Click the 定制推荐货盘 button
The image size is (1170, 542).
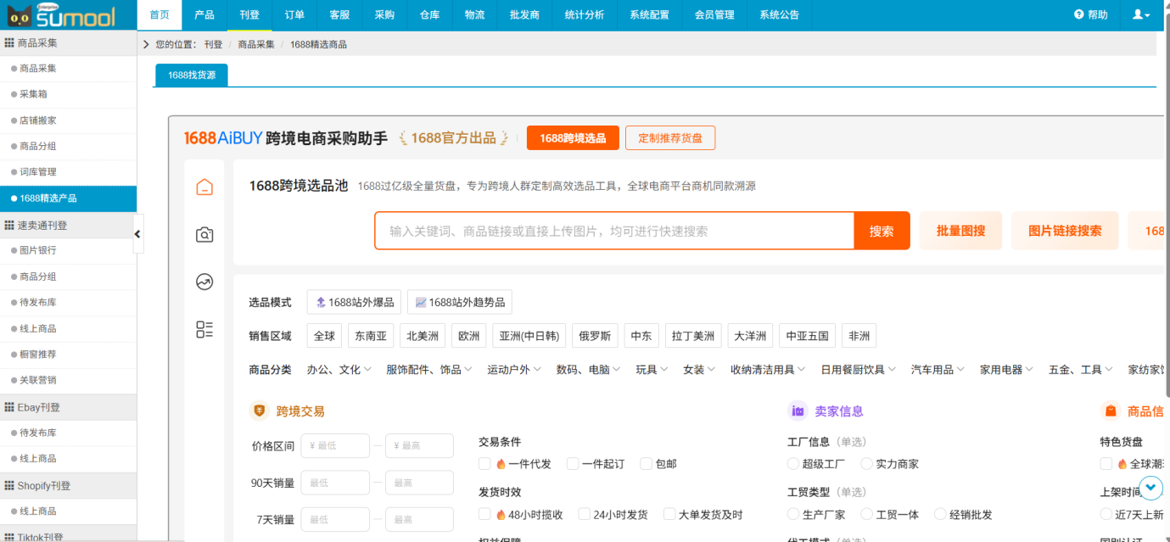click(x=670, y=137)
